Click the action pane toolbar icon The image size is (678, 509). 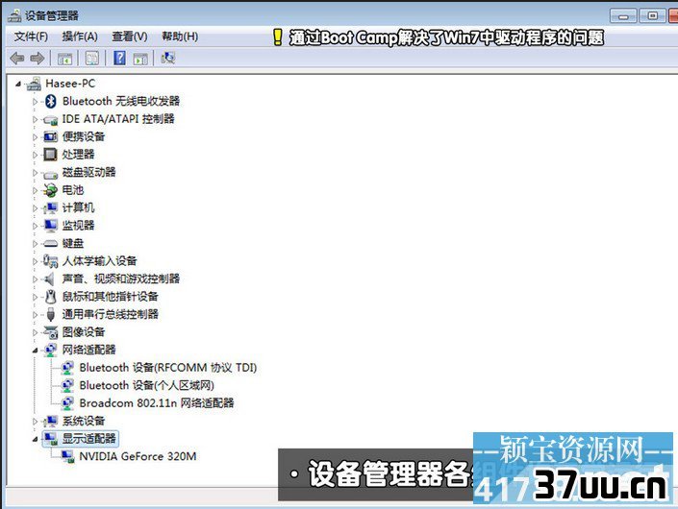pos(140,59)
